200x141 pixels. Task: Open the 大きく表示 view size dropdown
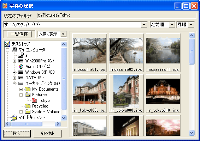click(63, 34)
